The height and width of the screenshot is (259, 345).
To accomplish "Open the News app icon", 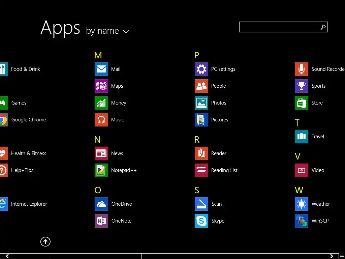I will (101, 153).
